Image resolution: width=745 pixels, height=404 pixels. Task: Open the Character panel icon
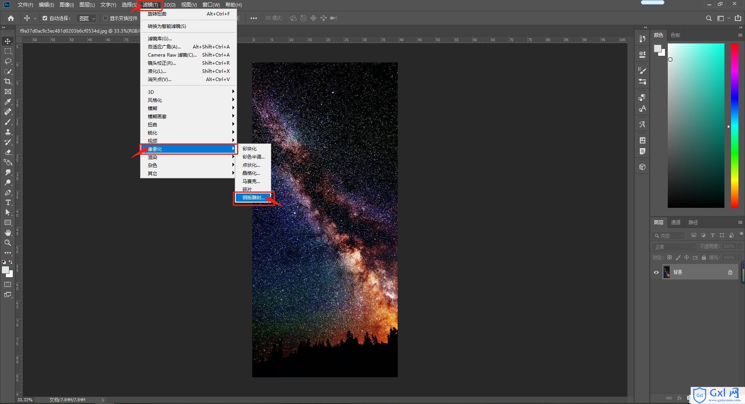642,109
